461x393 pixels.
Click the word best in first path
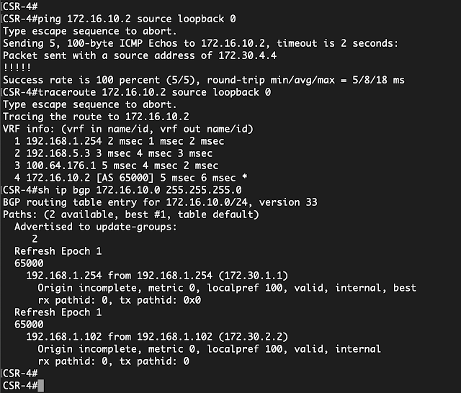pos(405,287)
